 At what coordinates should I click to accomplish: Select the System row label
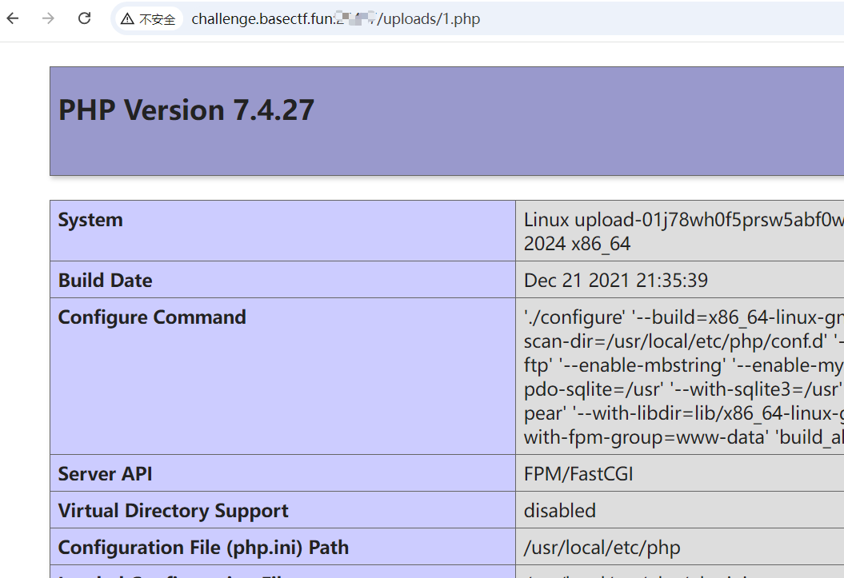click(90, 220)
